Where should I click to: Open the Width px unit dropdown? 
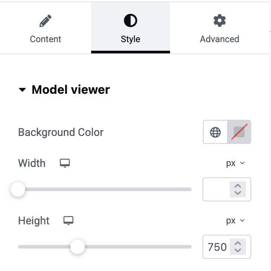(236, 163)
